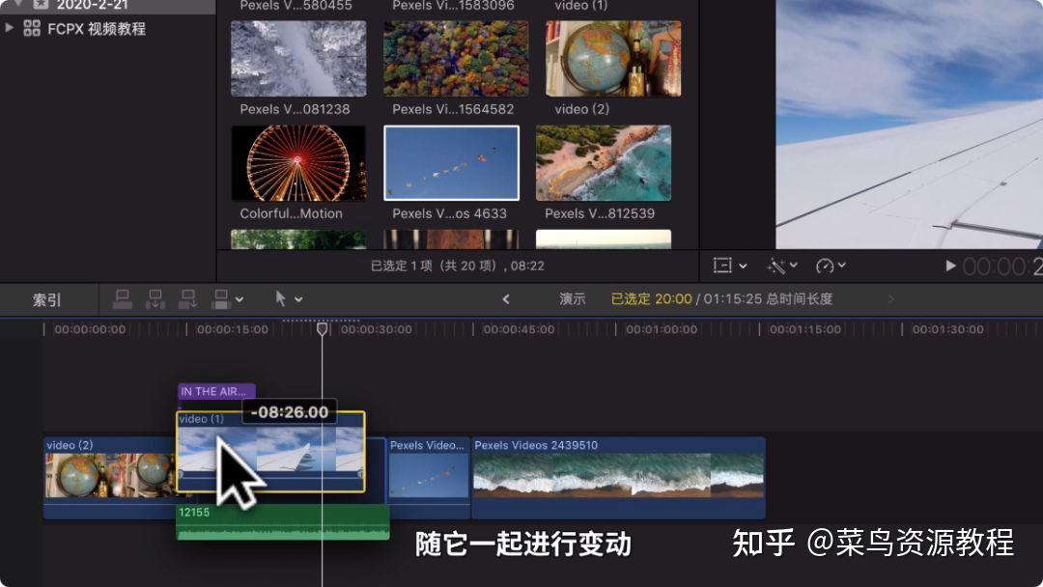Viewport: 1043px width, 587px height.
Task: Click the insert clip edit icon
Action: (x=155, y=300)
